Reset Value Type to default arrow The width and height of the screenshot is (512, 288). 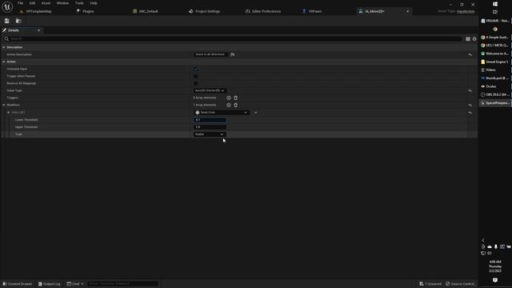click(470, 90)
